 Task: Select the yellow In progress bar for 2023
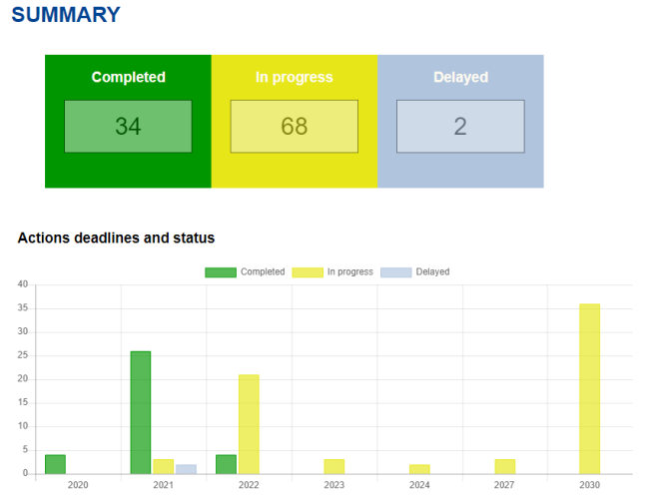[x=334, y=467]
